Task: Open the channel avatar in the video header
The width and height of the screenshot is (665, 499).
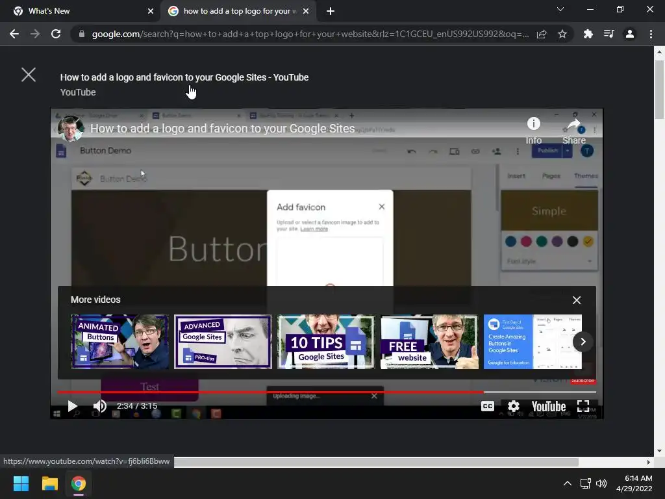Action: [x=70, y=128]
